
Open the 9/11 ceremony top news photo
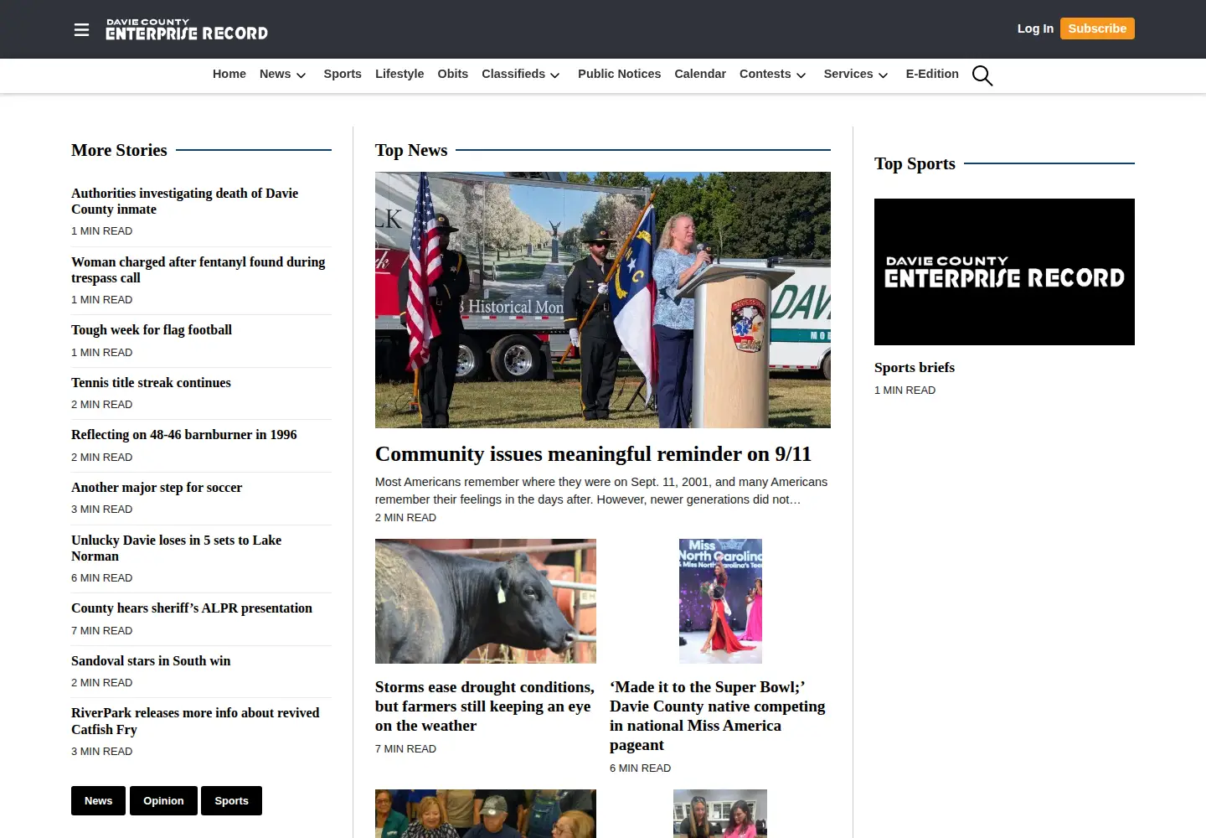tap(603, 300)
